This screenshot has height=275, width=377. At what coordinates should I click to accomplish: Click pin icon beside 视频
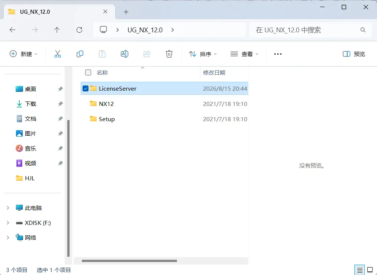(60, 164)
